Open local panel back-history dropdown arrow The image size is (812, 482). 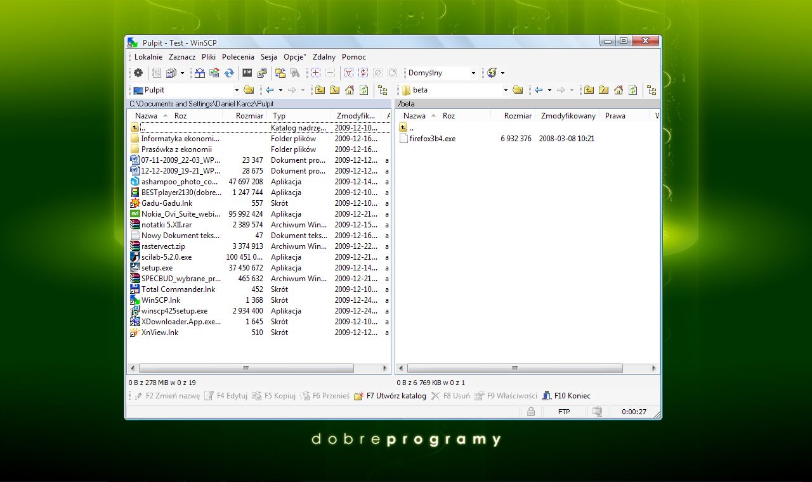(280, 90)
